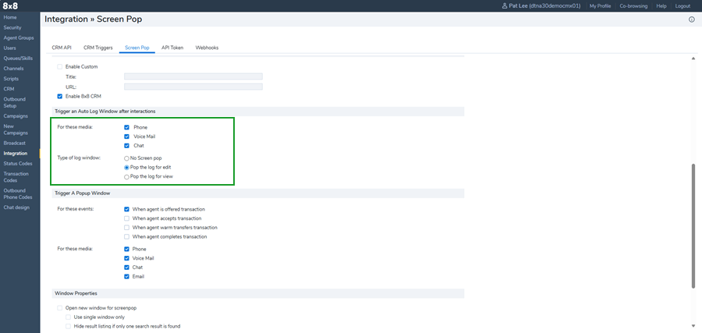This screenshot has width=702, height=333.
Task: Open My Profile link in header
Action: (600, 5)
